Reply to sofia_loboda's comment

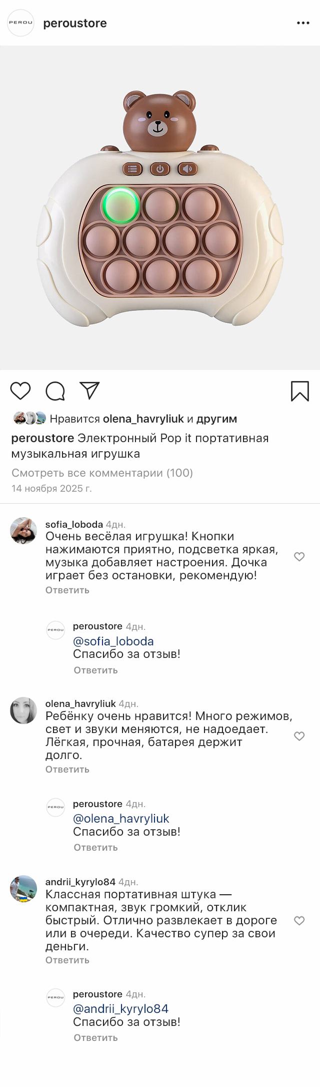[67, 590]
